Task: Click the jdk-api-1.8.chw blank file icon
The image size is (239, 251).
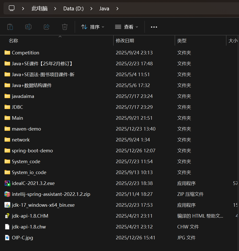Action: coord(7,227)
